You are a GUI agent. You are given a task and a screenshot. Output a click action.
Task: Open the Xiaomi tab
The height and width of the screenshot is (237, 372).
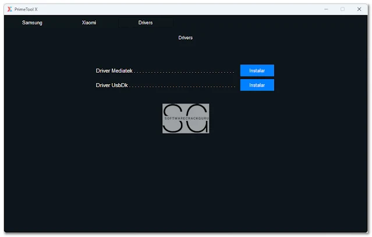[89, 23]
